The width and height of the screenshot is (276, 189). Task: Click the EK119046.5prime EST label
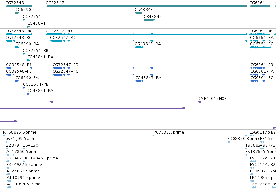[40, 158]
